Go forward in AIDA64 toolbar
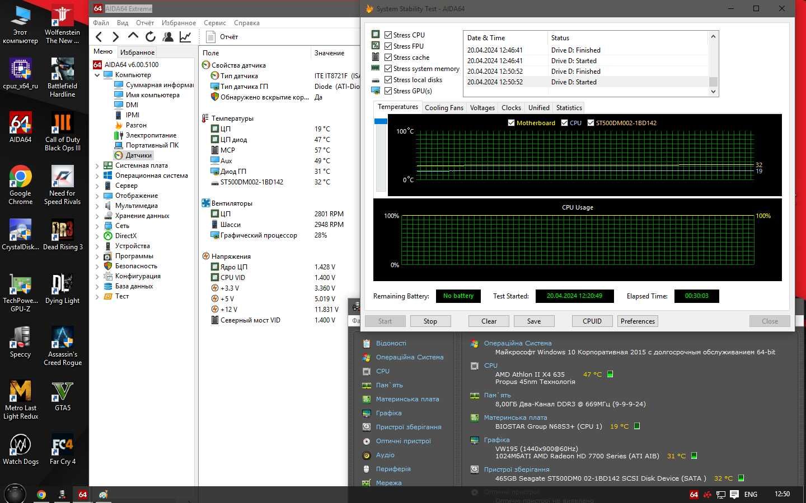806x503 pixels. 115,37
